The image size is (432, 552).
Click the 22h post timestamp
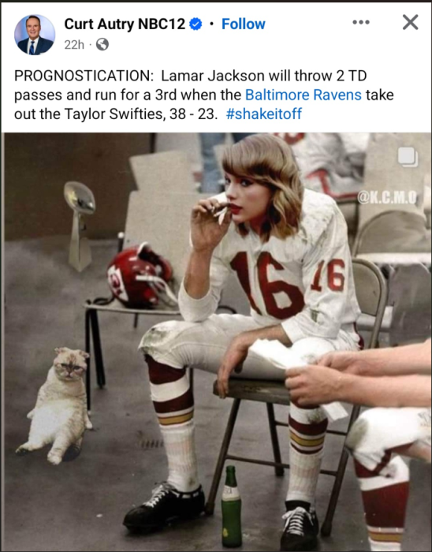click(74, 45)
